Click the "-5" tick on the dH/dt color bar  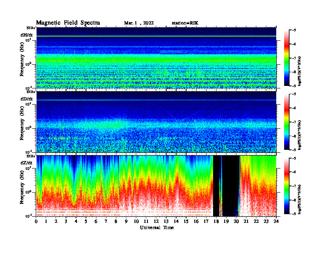(294, 30)
